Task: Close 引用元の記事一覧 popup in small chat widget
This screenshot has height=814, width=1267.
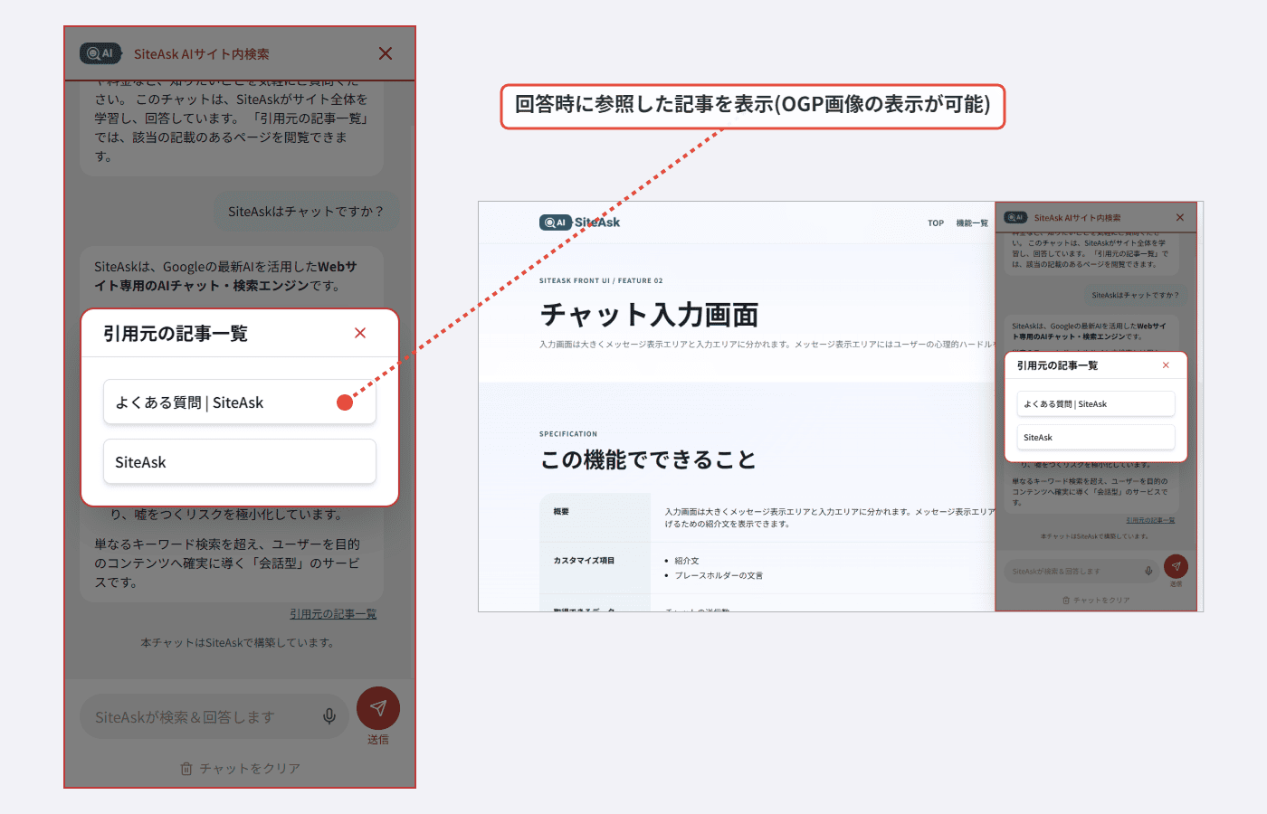Action: click(1166, 365)
